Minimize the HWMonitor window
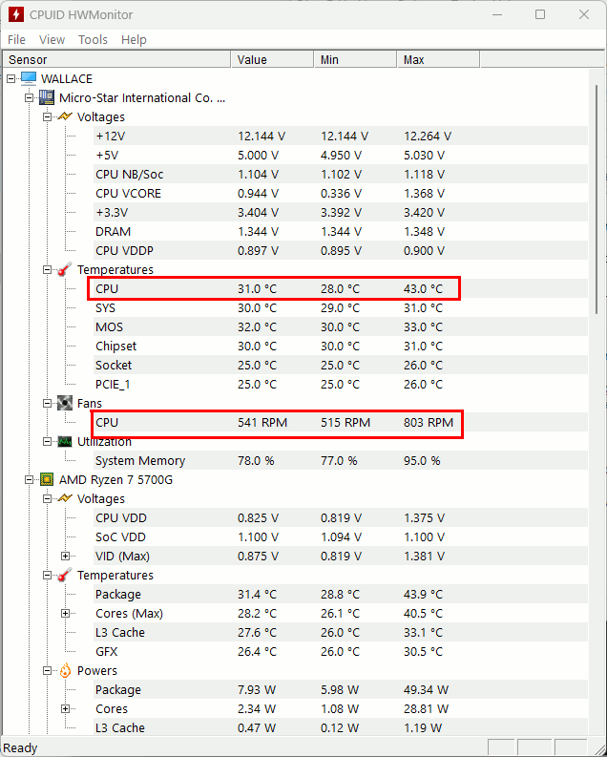 pyautogui.click(x=497, y=14)
